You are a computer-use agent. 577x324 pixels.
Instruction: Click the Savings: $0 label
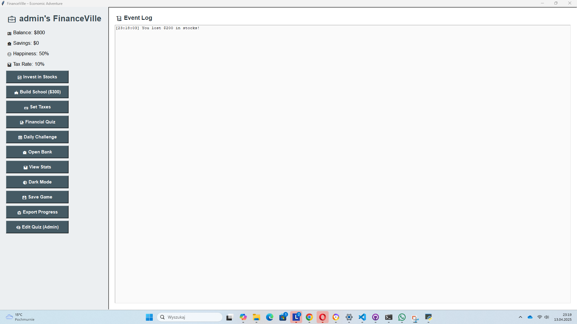click(x=26, y=43)
